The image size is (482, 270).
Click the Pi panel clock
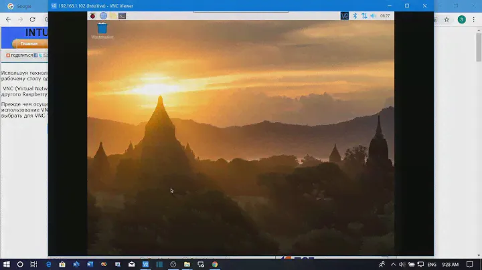pos(385,15)
